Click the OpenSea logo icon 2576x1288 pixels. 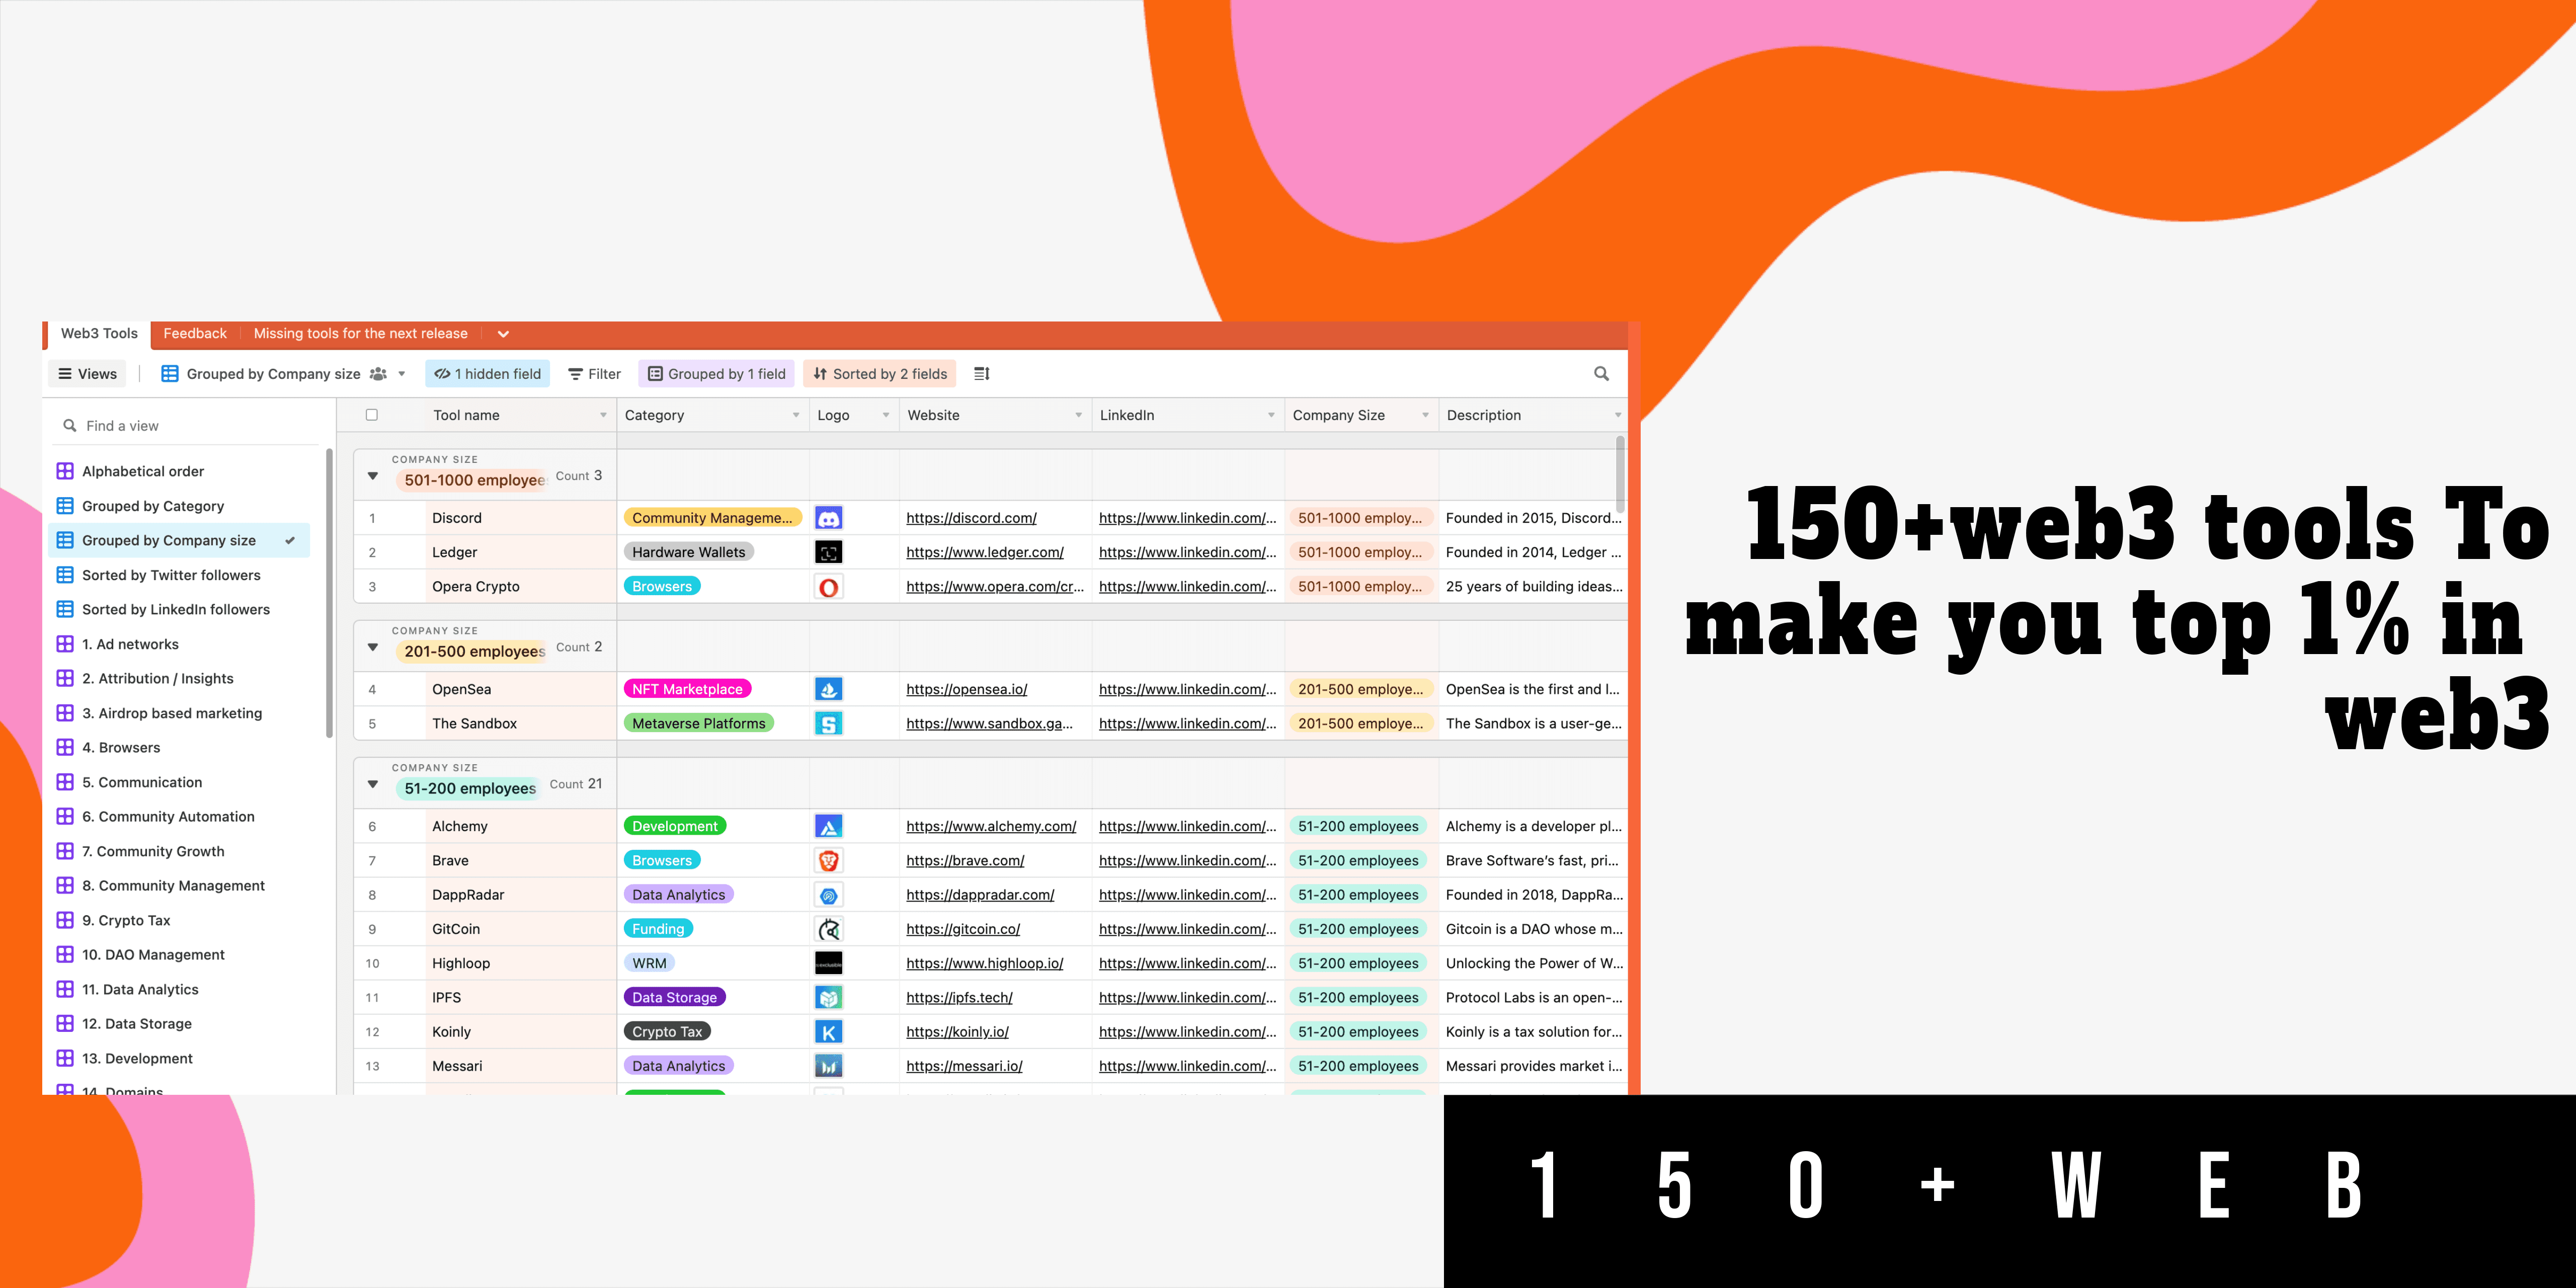coord(828,689)
